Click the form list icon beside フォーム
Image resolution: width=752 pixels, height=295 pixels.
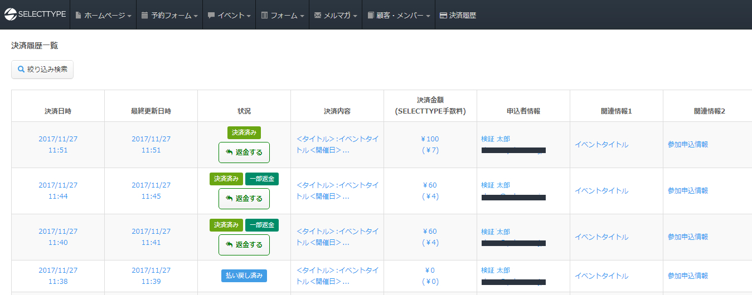pyautogui.click(x=264, y=16)
